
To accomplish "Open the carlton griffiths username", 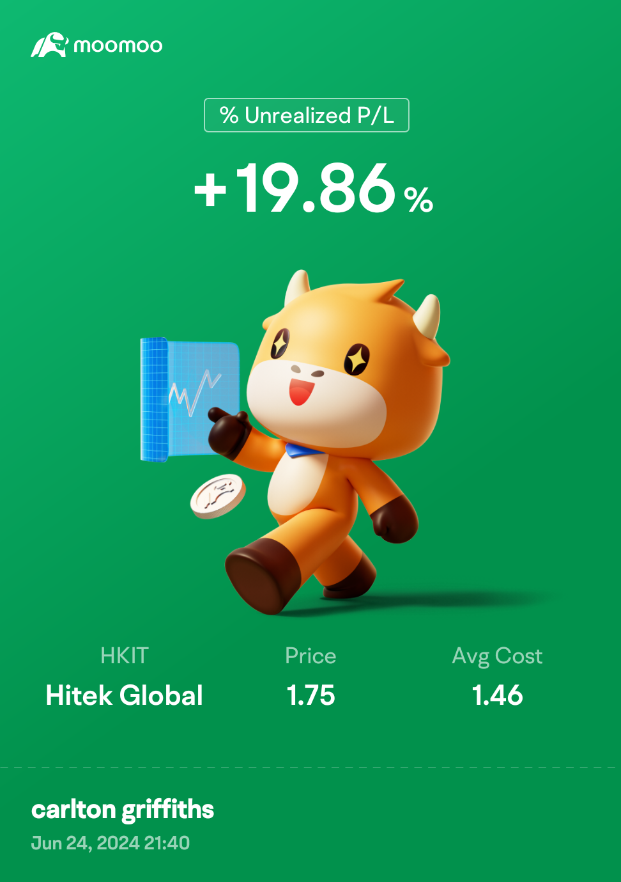I will pyautogui.click(x=123, y=810).
